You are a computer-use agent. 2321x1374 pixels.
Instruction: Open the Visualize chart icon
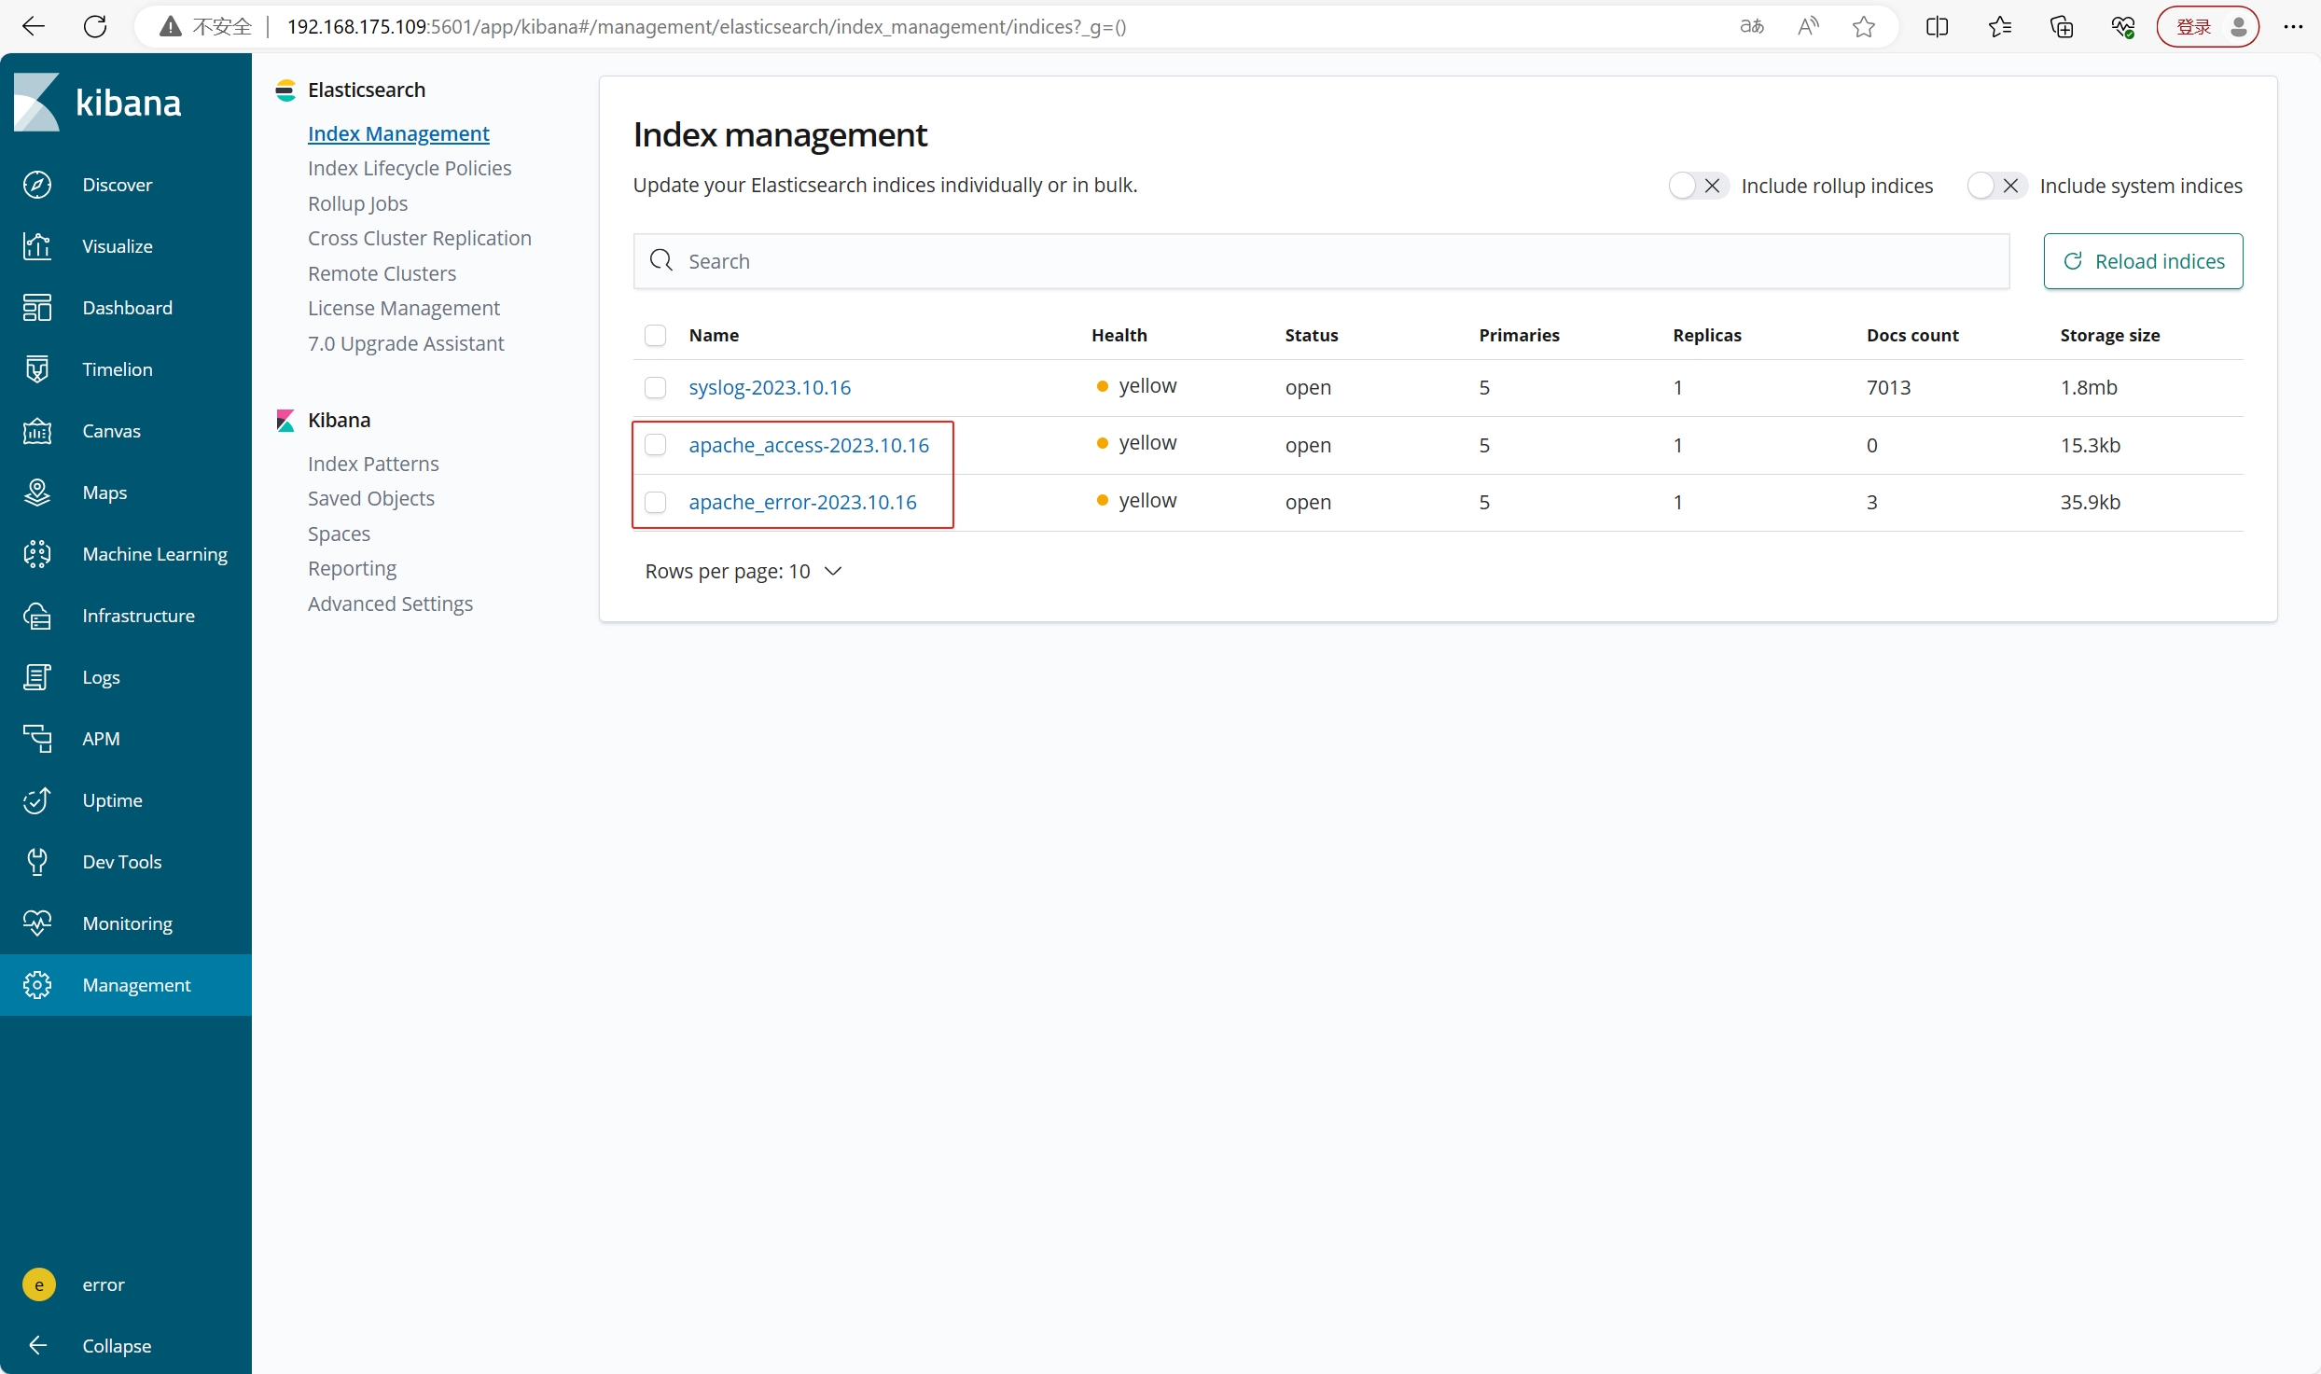point(37,246)
